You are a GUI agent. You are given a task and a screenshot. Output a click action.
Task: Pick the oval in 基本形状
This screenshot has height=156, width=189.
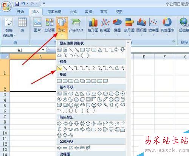[x=71, y=94]
